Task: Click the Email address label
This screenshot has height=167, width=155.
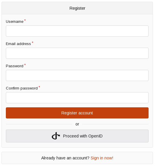Action: [x=18, y=44]
